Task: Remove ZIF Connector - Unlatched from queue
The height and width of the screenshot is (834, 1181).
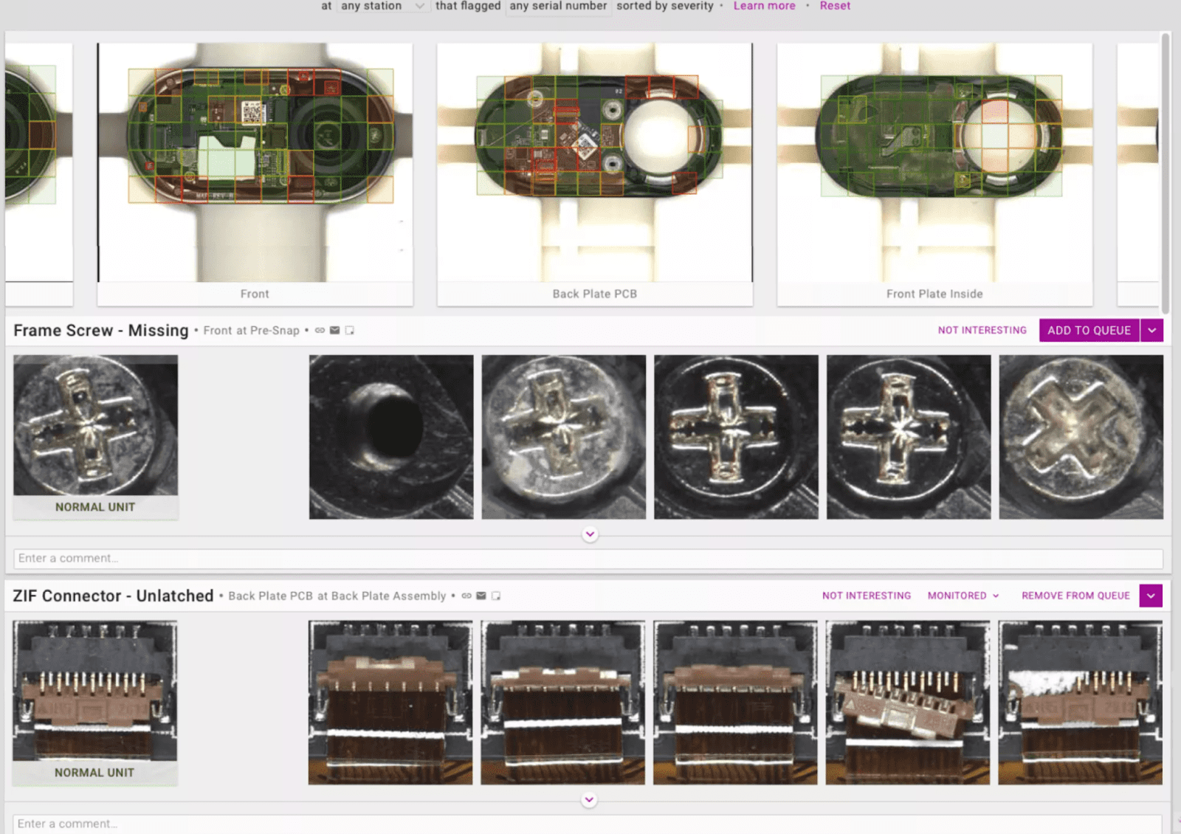Action: click(x=1075, y=596)
